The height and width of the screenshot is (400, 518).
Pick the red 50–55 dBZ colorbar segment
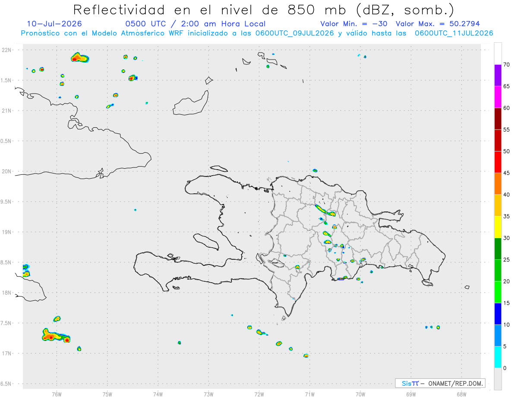(x=498, y=140)
